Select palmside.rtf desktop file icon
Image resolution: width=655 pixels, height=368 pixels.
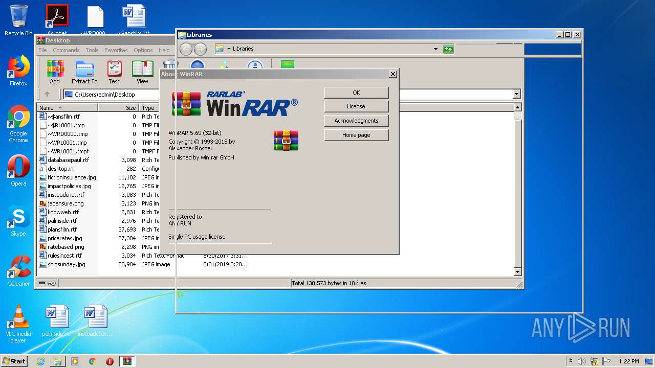point(57,321)
